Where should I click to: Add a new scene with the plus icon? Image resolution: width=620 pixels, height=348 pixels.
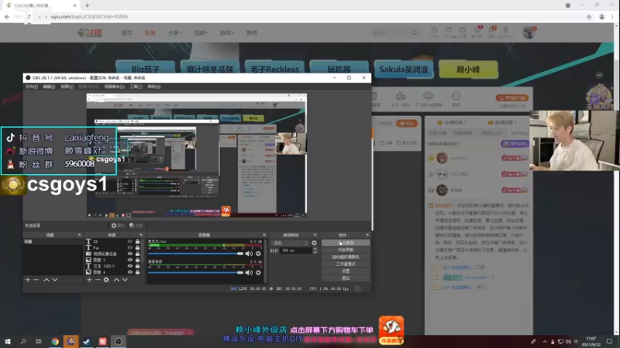click(28, 280)
